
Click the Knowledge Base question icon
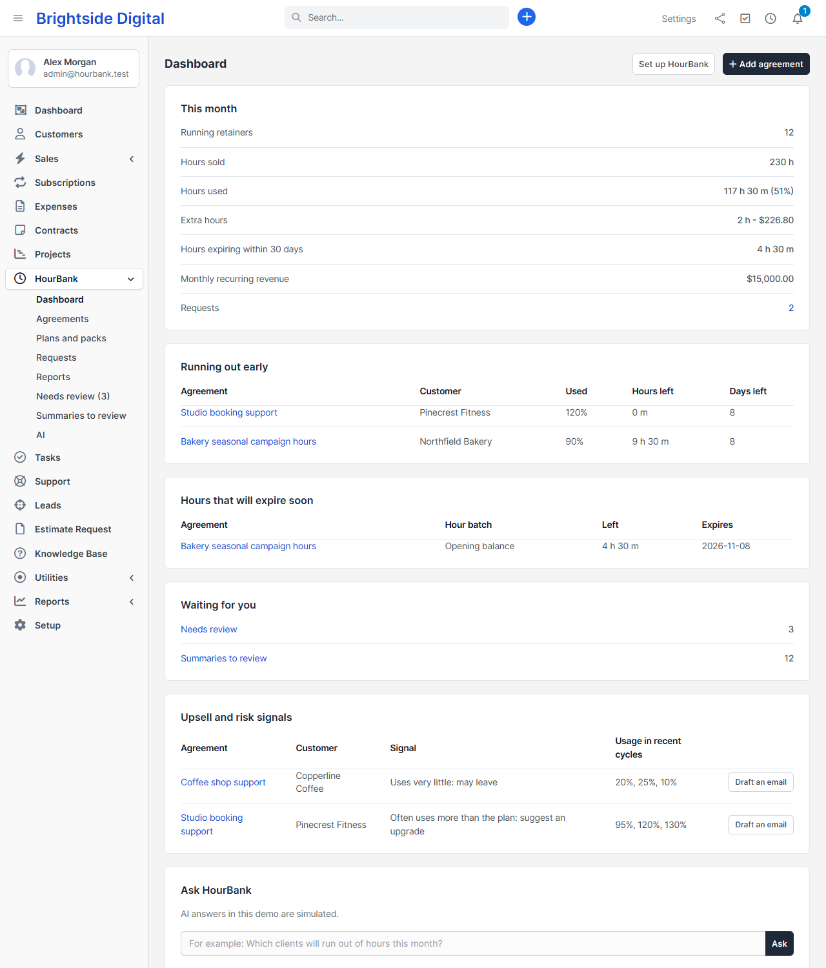point(21,554)
